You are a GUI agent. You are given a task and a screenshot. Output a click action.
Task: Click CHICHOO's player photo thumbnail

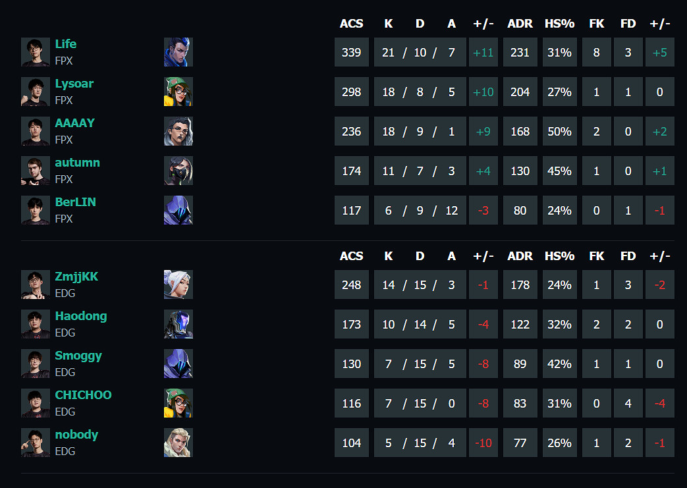tap(36, 403)
